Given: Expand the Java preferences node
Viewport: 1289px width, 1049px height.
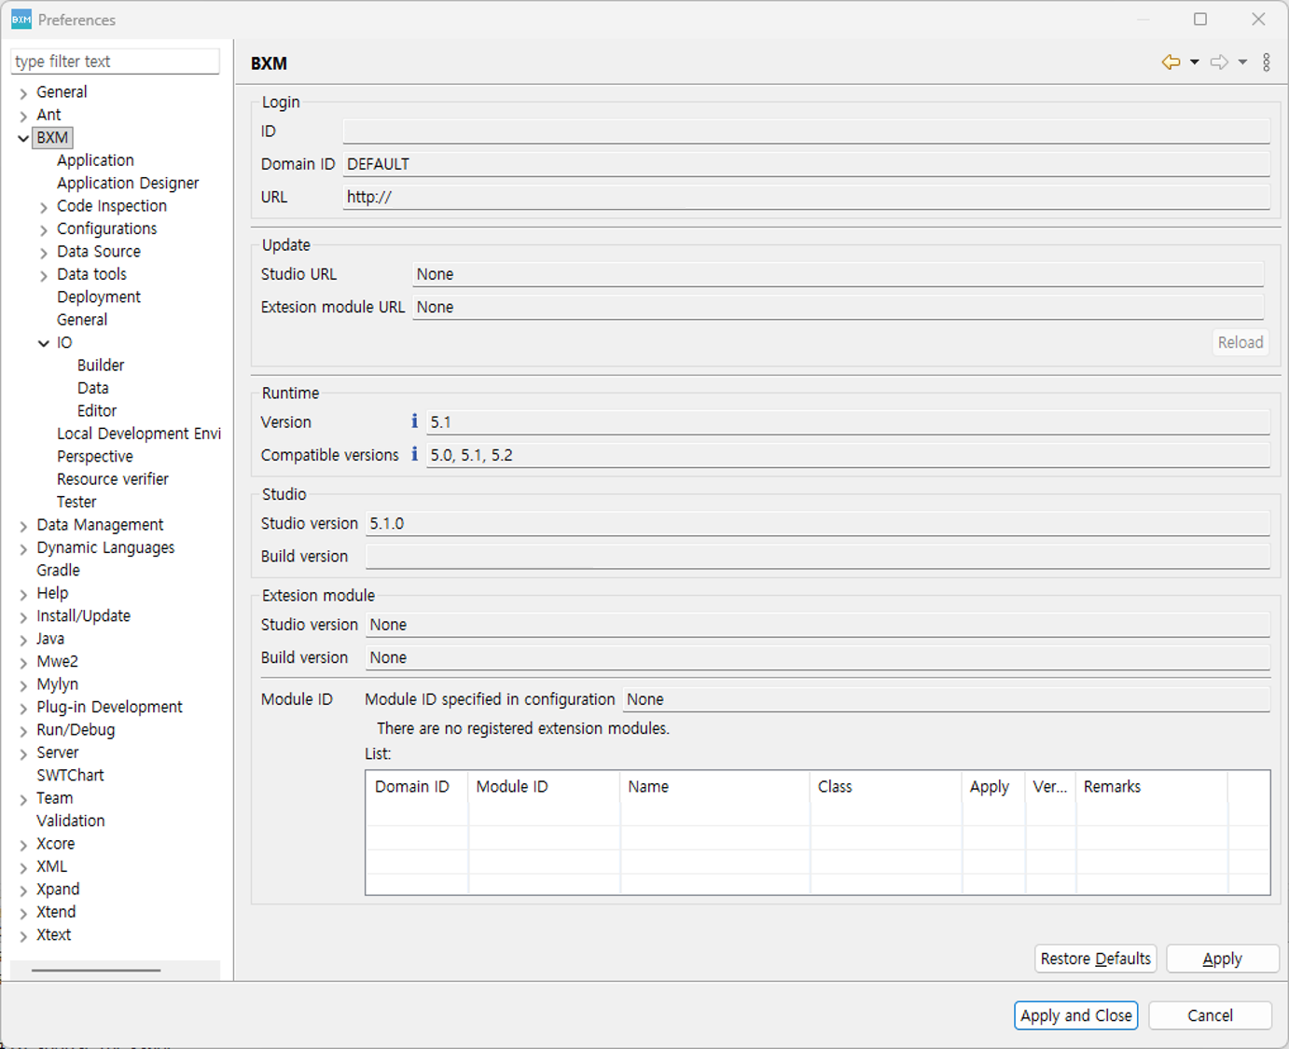Looking at the screenshot, I should coord(23,640).
